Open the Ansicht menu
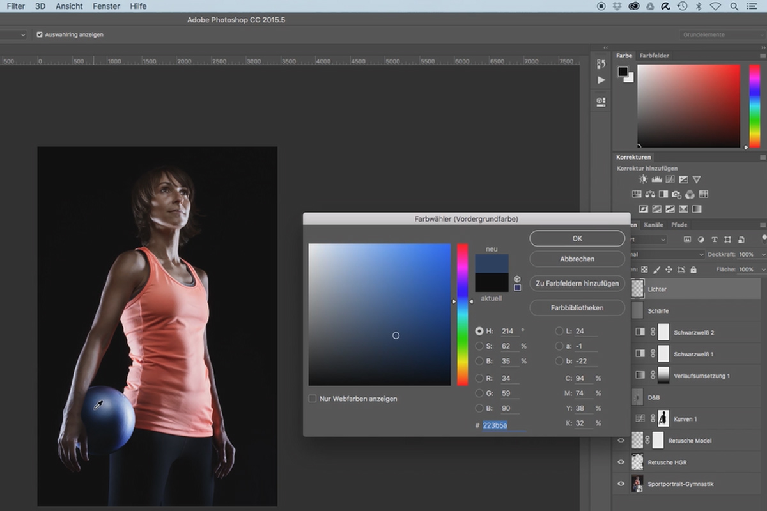The height and width of the screenshot is (511, 767). (69, 6)
